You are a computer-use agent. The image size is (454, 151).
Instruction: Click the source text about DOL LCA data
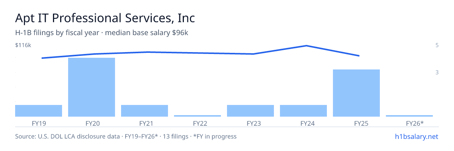126,136
